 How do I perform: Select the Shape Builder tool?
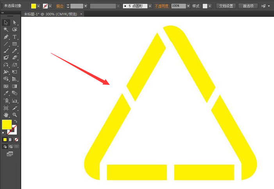6,79
